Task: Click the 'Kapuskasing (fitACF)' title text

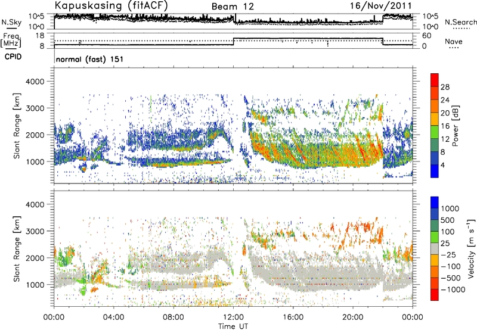Action: (111, 6)
